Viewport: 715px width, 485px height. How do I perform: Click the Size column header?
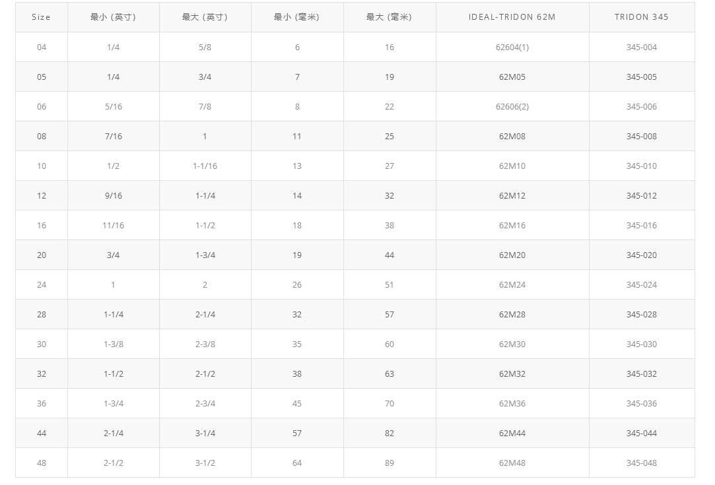tap(41, 17)
